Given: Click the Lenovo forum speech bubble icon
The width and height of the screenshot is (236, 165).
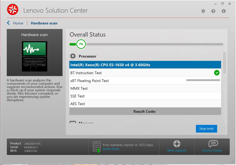Looking at the screenshot, I should 213,144.
